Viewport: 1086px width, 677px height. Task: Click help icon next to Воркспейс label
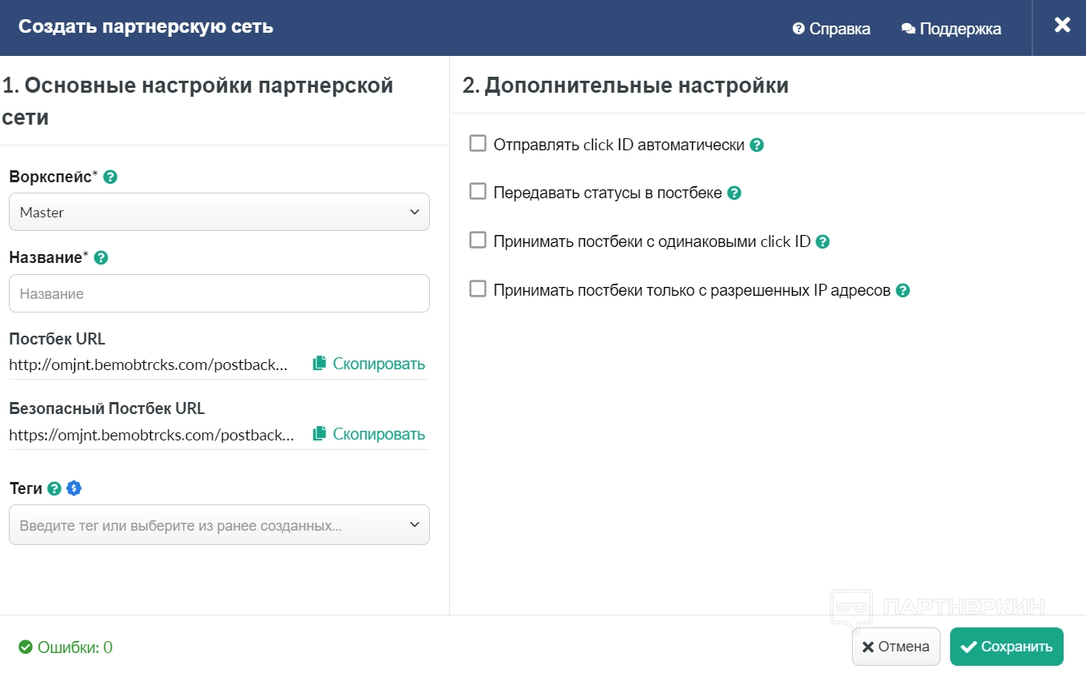111,177
